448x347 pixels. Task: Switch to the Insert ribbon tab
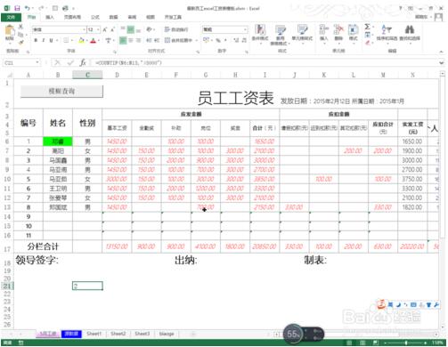pyautogui.click(x=50, y=17)
